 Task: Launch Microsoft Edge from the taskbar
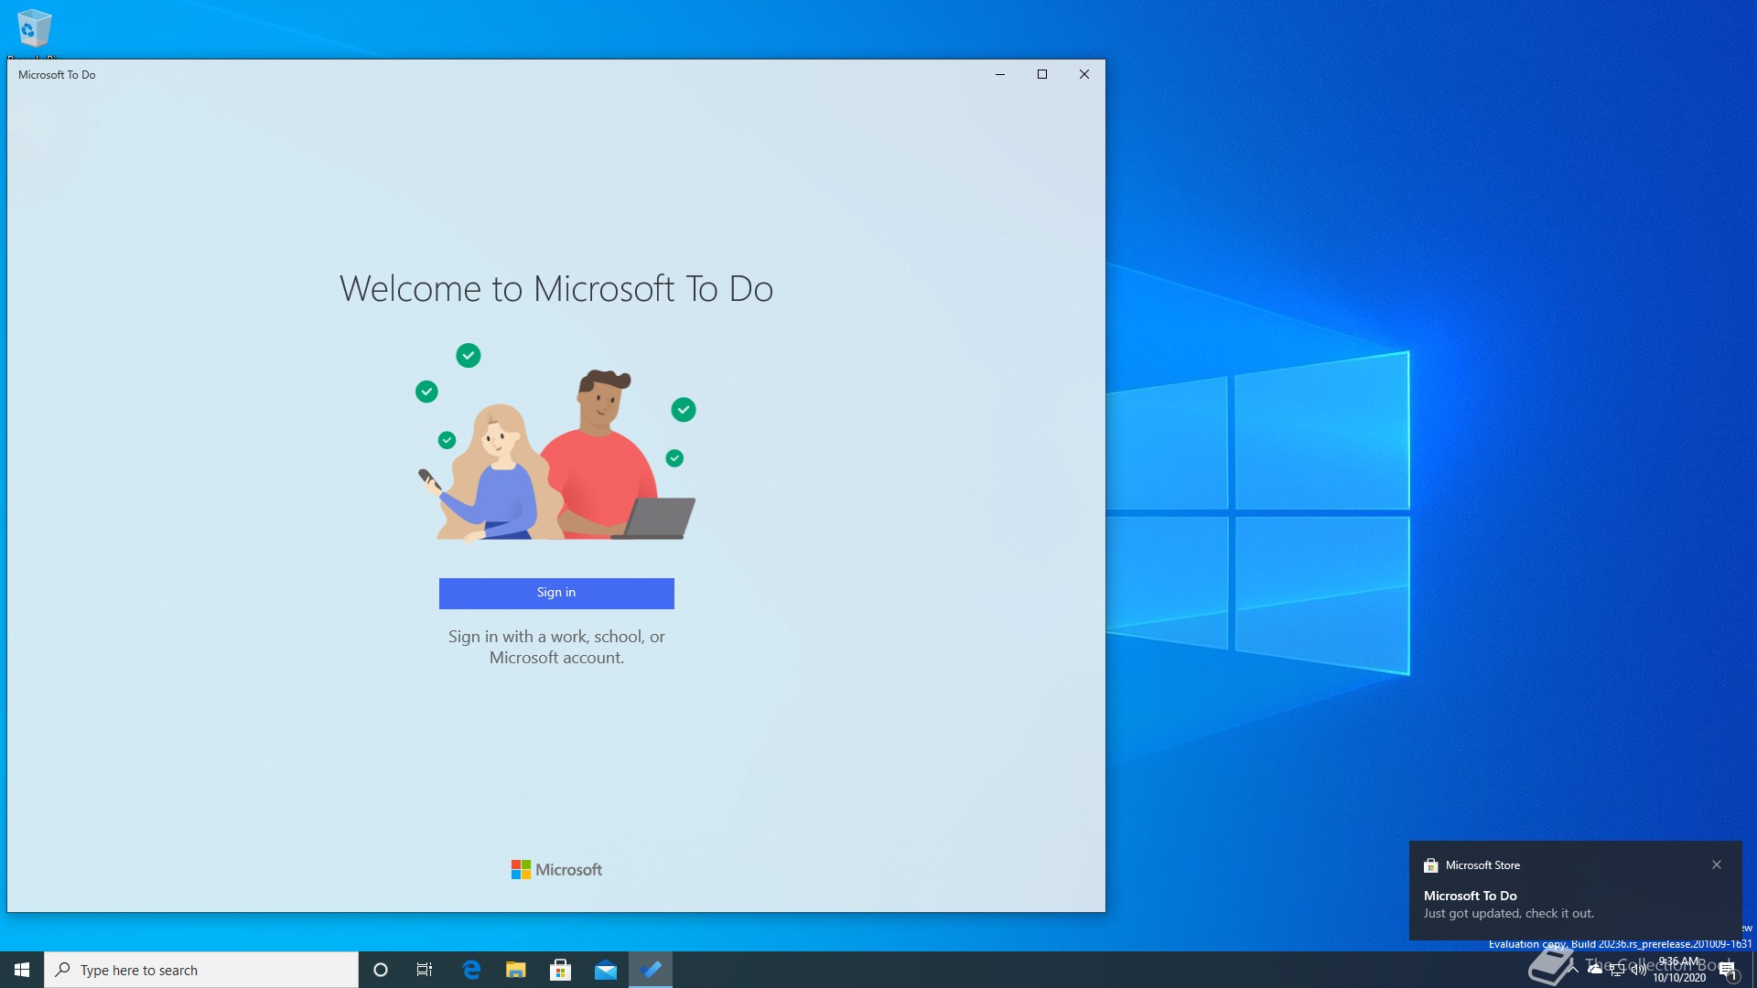(x=471, y=970)
